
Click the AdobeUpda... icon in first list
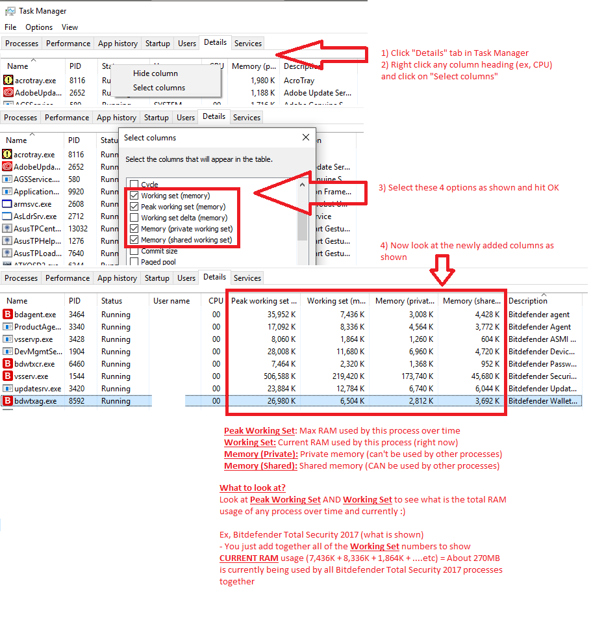(x=8, y=92)
